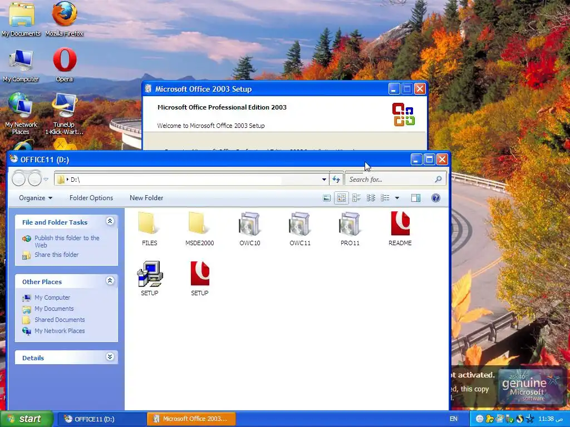The height and width of the screenshot is (427, 570).
Task: Click the back navigation button
Action: click(x=19, y=178)
